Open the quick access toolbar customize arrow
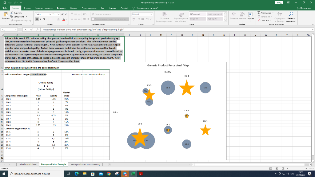The image size is (315, 177). click(21, 2)
